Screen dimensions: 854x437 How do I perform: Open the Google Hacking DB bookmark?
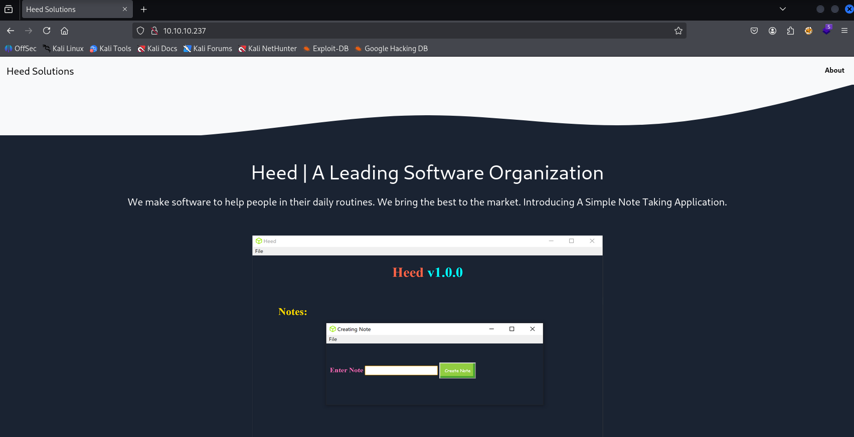tap(391, 49)
